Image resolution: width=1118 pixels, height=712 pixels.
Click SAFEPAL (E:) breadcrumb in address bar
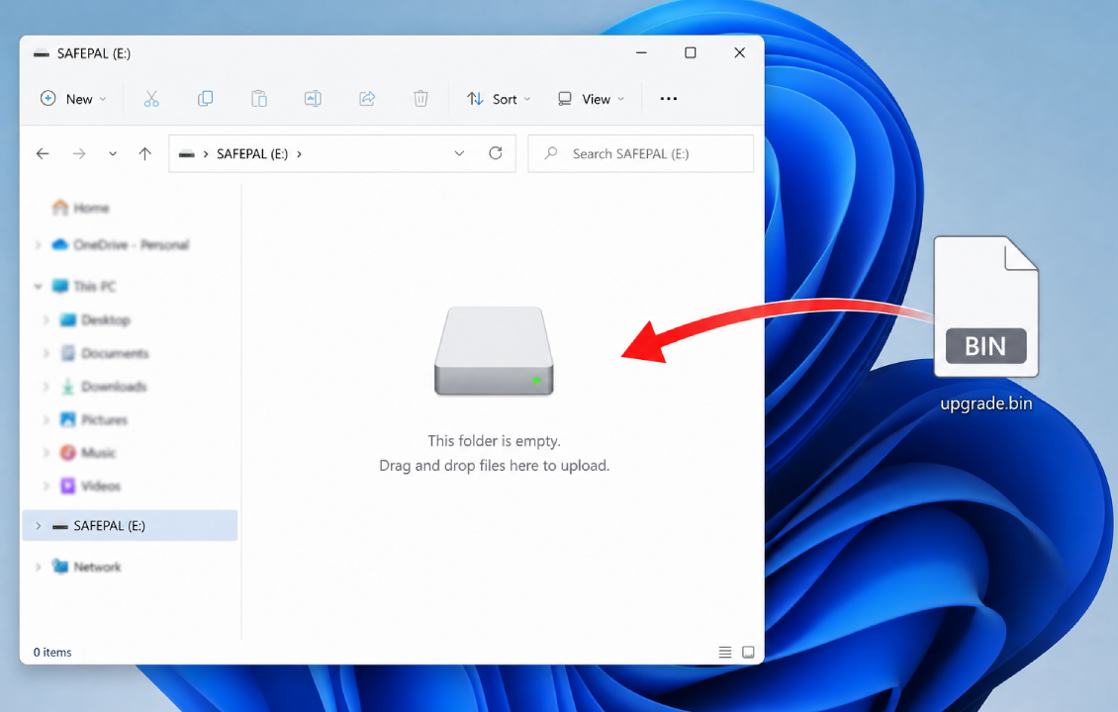click(252, 154)
